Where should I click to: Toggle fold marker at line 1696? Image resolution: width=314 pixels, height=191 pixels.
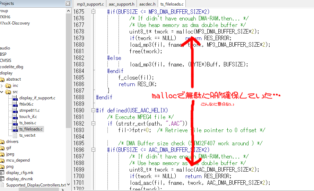(x=93, y=150)
